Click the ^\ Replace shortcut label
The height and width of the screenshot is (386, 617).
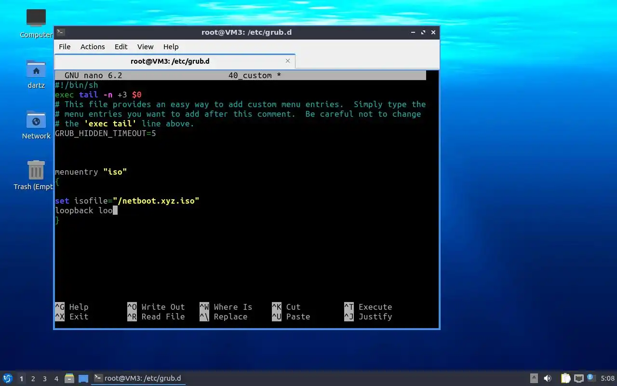(x=223, y=317)
